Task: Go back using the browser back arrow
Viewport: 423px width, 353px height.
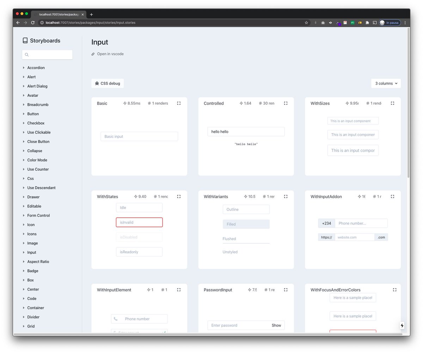Action: (18, 23)
